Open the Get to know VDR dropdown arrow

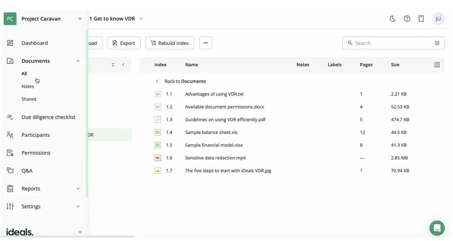click(x=141, y=18)
